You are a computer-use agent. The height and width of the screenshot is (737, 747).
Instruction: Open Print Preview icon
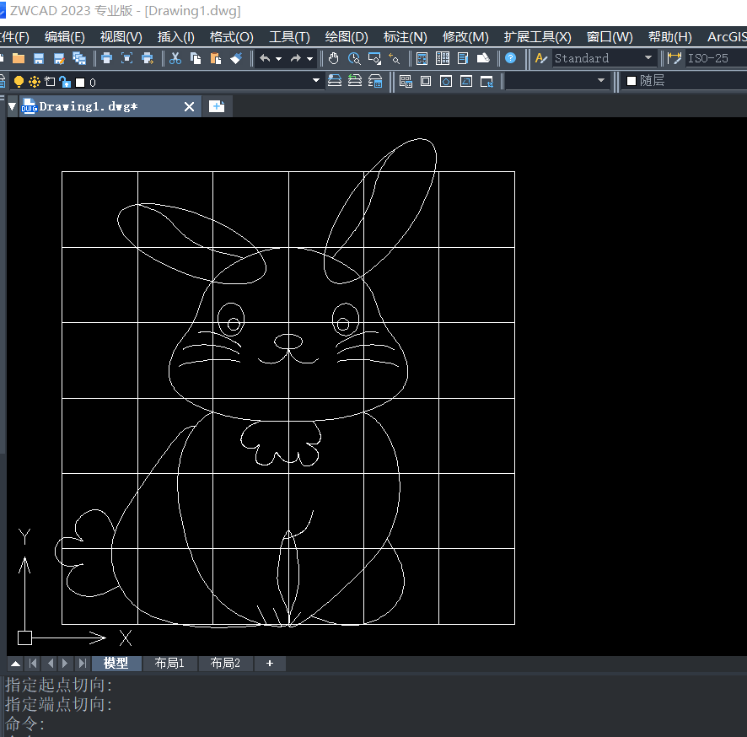pos(126,58)
